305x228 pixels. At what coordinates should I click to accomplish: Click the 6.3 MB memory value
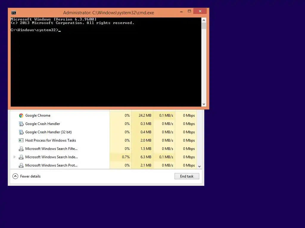[x=146, y=157]
